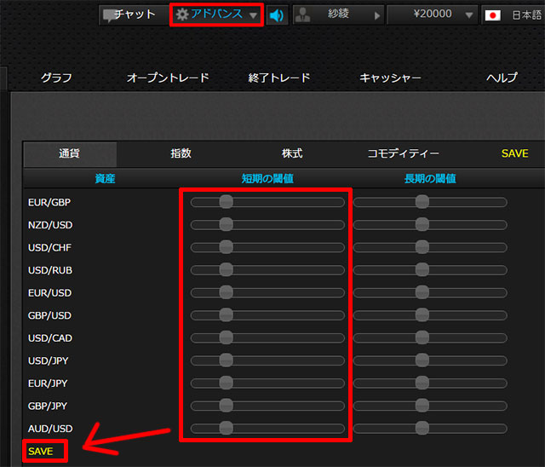Open the グラフ menu
Image resolution: width=545 pixels, height=467 pixels.
[56, 78]
